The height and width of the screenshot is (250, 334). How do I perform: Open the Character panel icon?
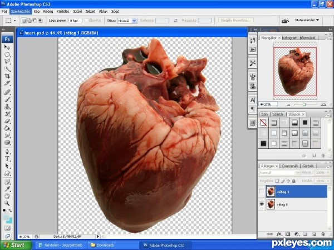253,100
